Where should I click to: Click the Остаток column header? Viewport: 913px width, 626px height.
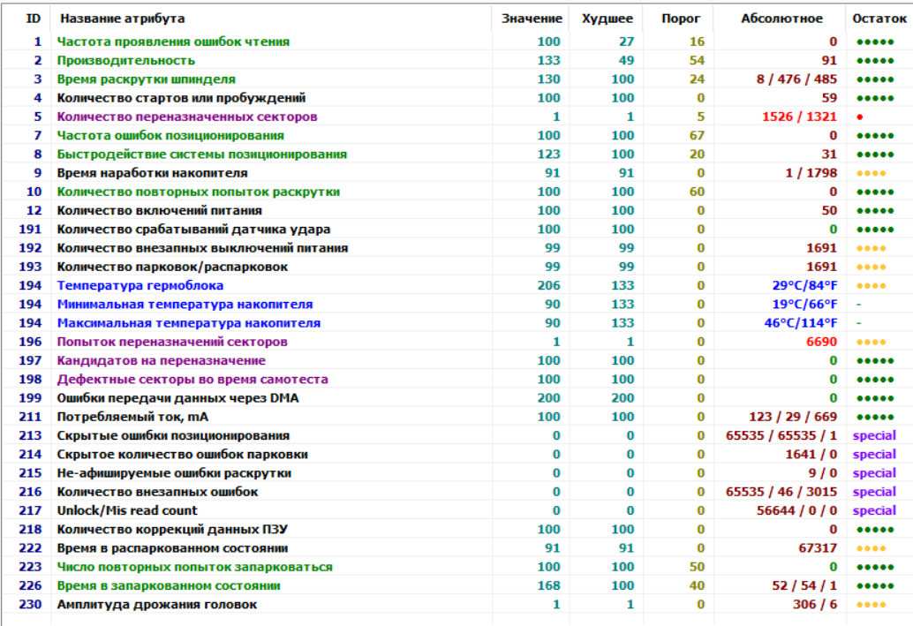click(x=878, y=19)
